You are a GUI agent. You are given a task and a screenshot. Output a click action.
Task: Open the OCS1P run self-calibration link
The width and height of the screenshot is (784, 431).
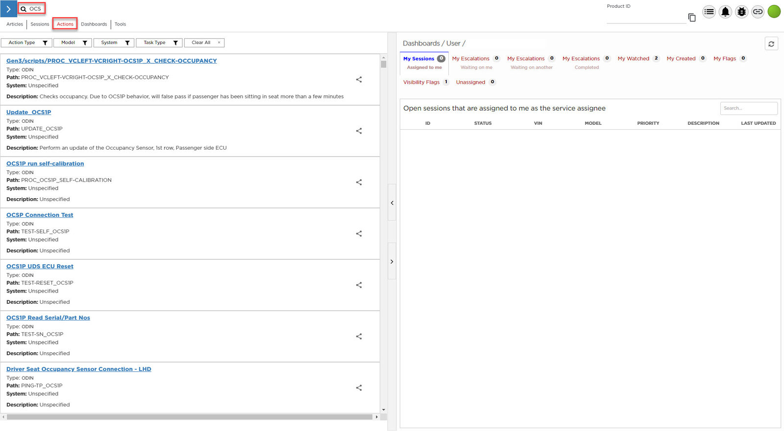click(45, 164)
